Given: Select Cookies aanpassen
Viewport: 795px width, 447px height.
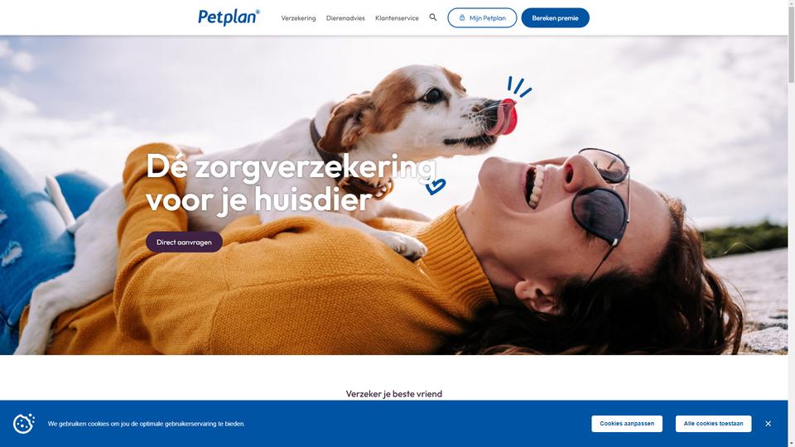Looking at the screenshot, I should [x=627, y=424].
